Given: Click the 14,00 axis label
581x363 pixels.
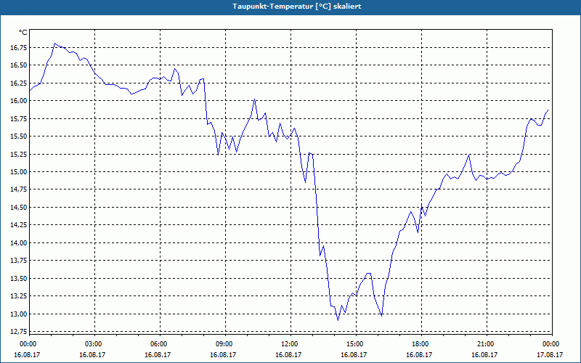Looking at the screenshot, I should click(17, 243).
